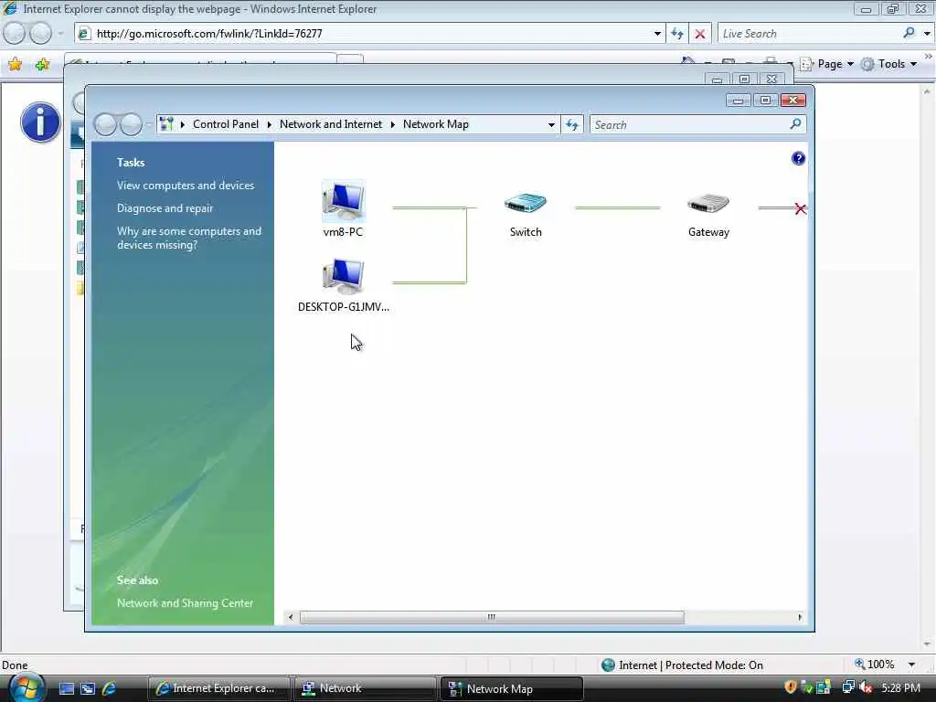936x702 pixels.
Task: Open Network Map address history dropdown
Action: 551,124
